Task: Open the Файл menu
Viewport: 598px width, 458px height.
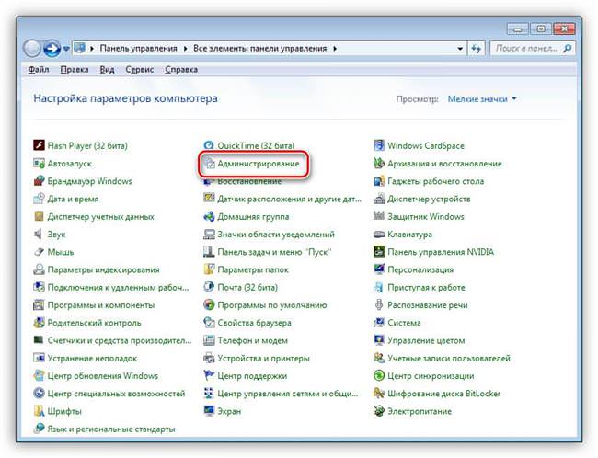Action: (x=39, y=69)
